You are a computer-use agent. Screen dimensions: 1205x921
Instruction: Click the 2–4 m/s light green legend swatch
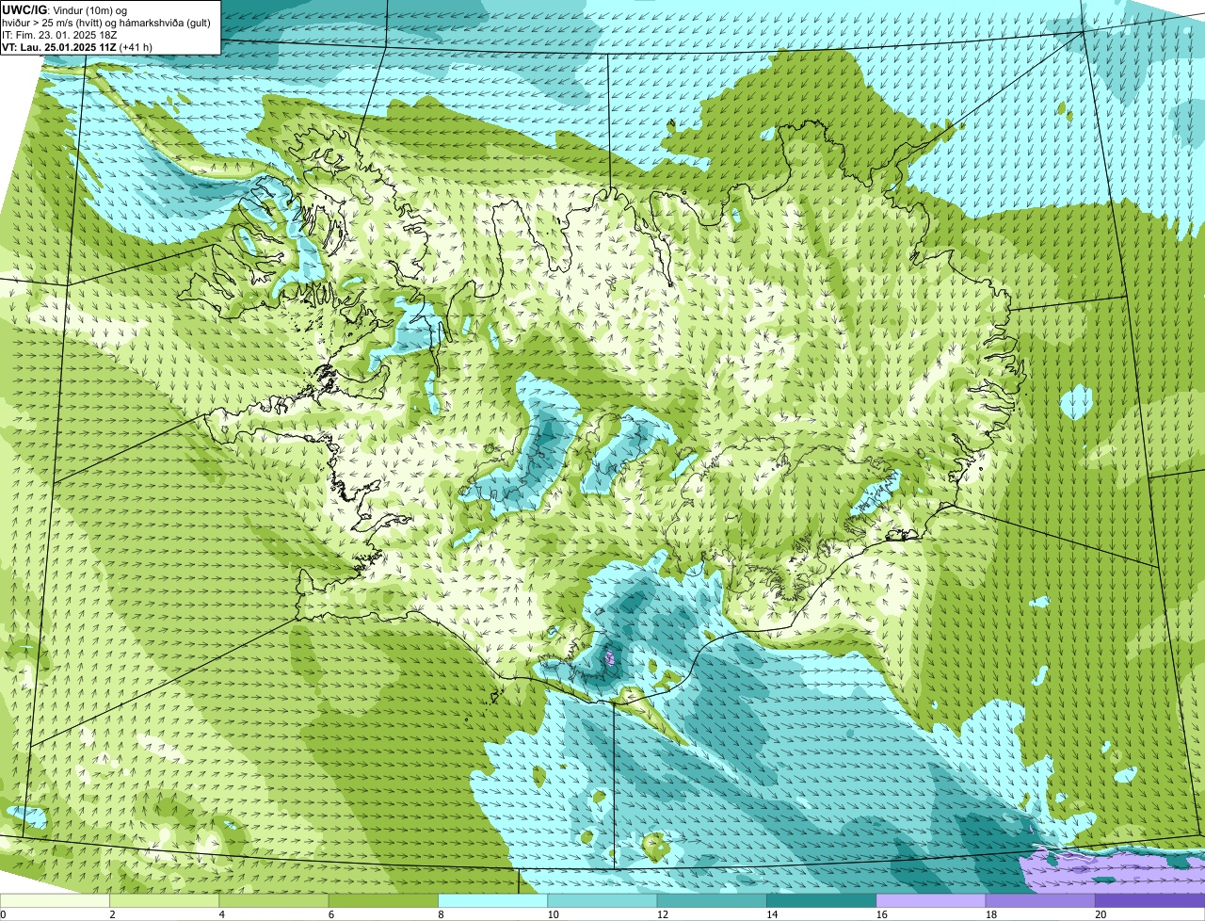pyautogui.click(x=166, y=900)
